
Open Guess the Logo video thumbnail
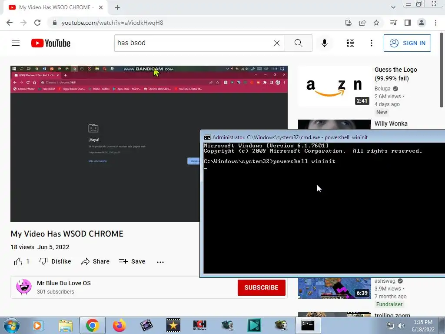[334, 87]
